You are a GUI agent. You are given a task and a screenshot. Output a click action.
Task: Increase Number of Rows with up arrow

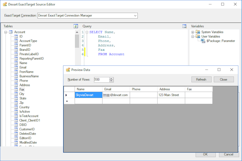tap(111, 78)
